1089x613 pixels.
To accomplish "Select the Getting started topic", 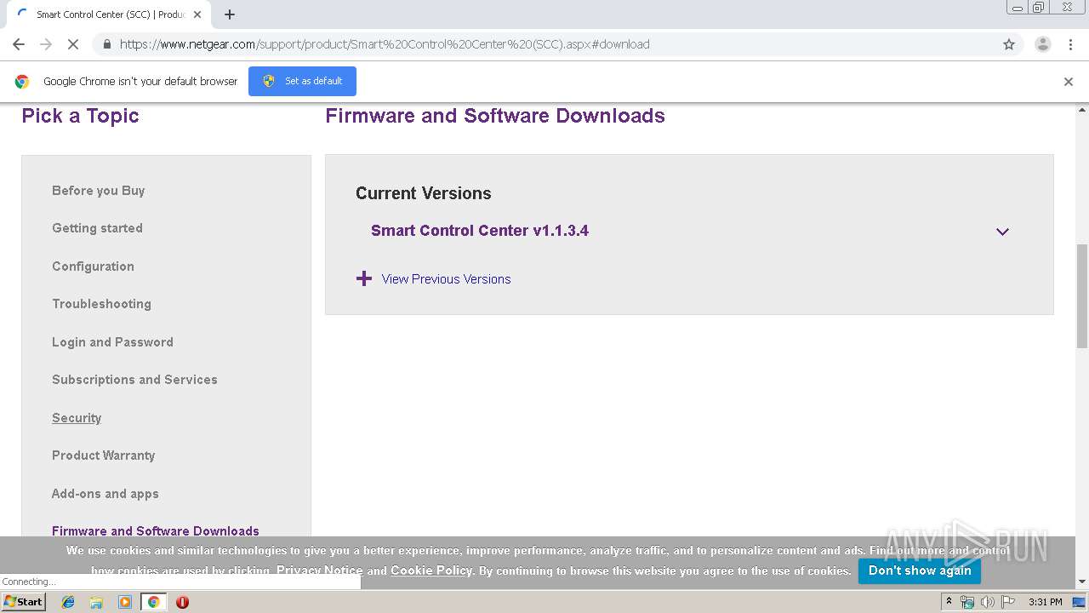I will pyautogui.click(x=97, y=228).
